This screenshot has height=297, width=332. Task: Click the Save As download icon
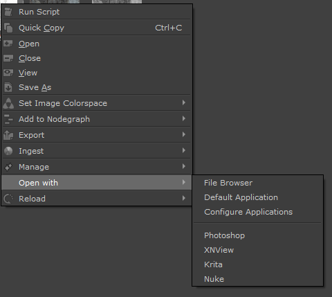point(8,87)
